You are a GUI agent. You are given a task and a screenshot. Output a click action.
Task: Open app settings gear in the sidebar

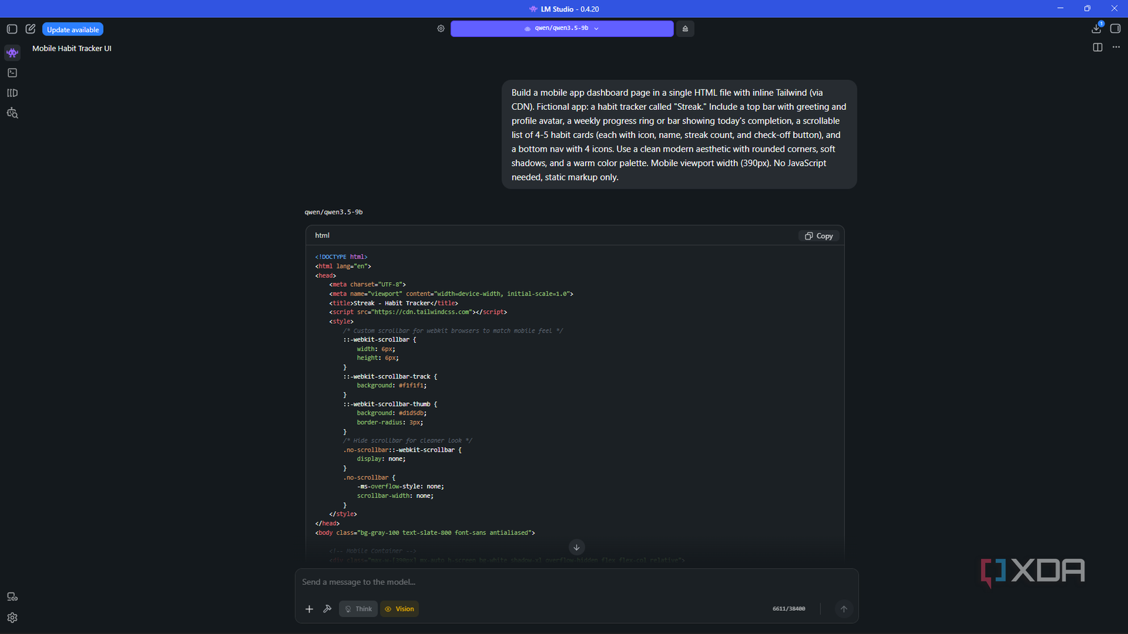click(x=12, y=618)
